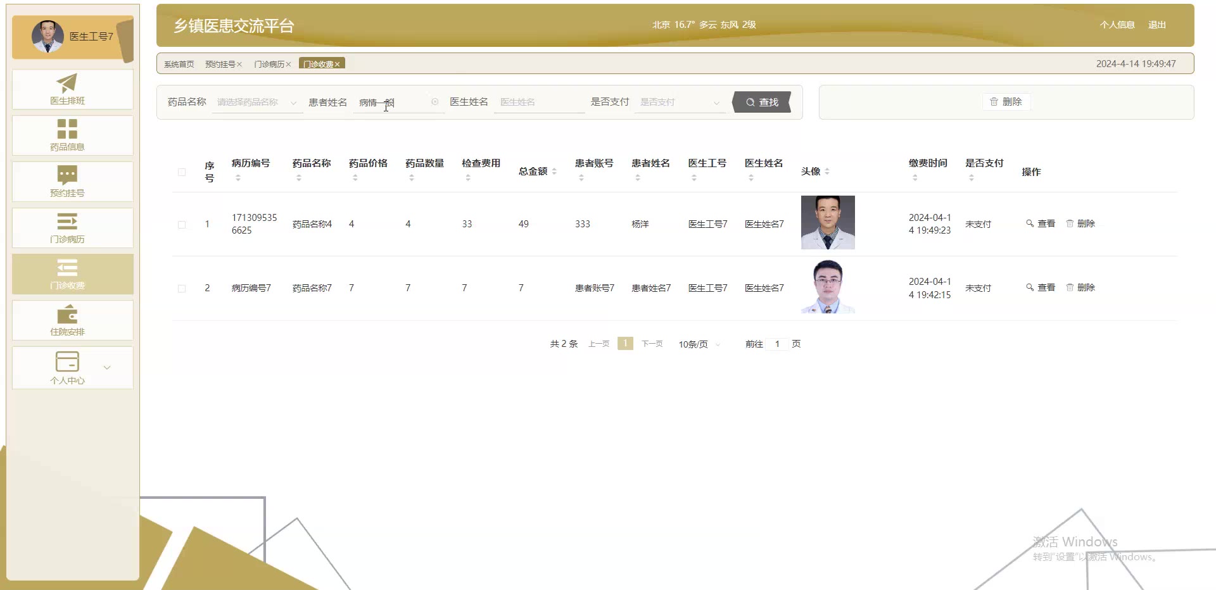Select the 住院安排 wallet icon
The width and height of the screenshot is (1216, 590).
67,314
